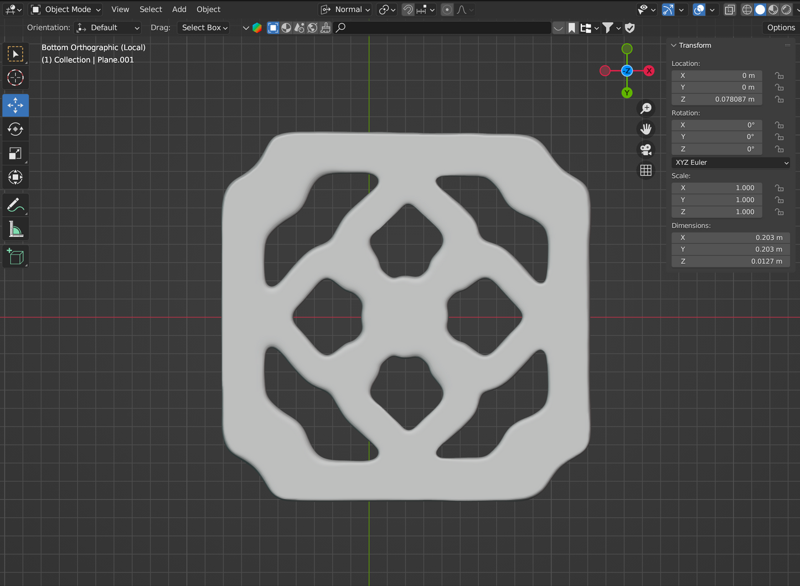The image size is (800, 586).
Task: Collapse the Transform panel
Action: click(x=674, y=45)
